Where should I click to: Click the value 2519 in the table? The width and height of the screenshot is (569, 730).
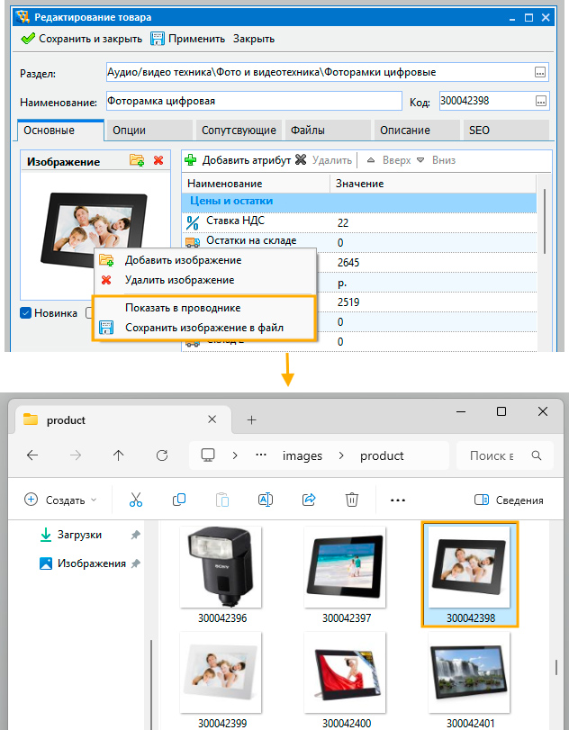(348, 302)
